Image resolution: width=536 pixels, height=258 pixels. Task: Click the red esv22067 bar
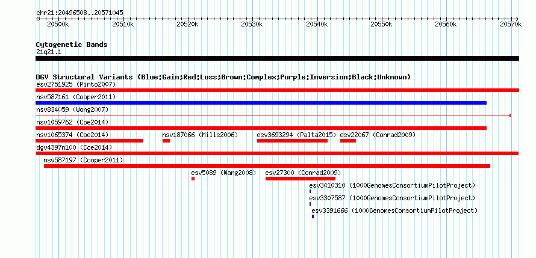[x=348, y=141]
